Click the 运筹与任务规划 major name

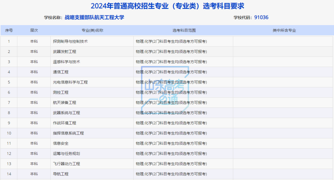coord(66,153)
